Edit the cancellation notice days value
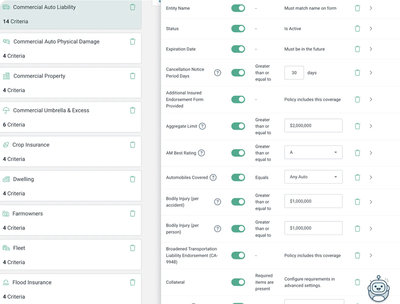400x304 pixels. coord(294,73)
